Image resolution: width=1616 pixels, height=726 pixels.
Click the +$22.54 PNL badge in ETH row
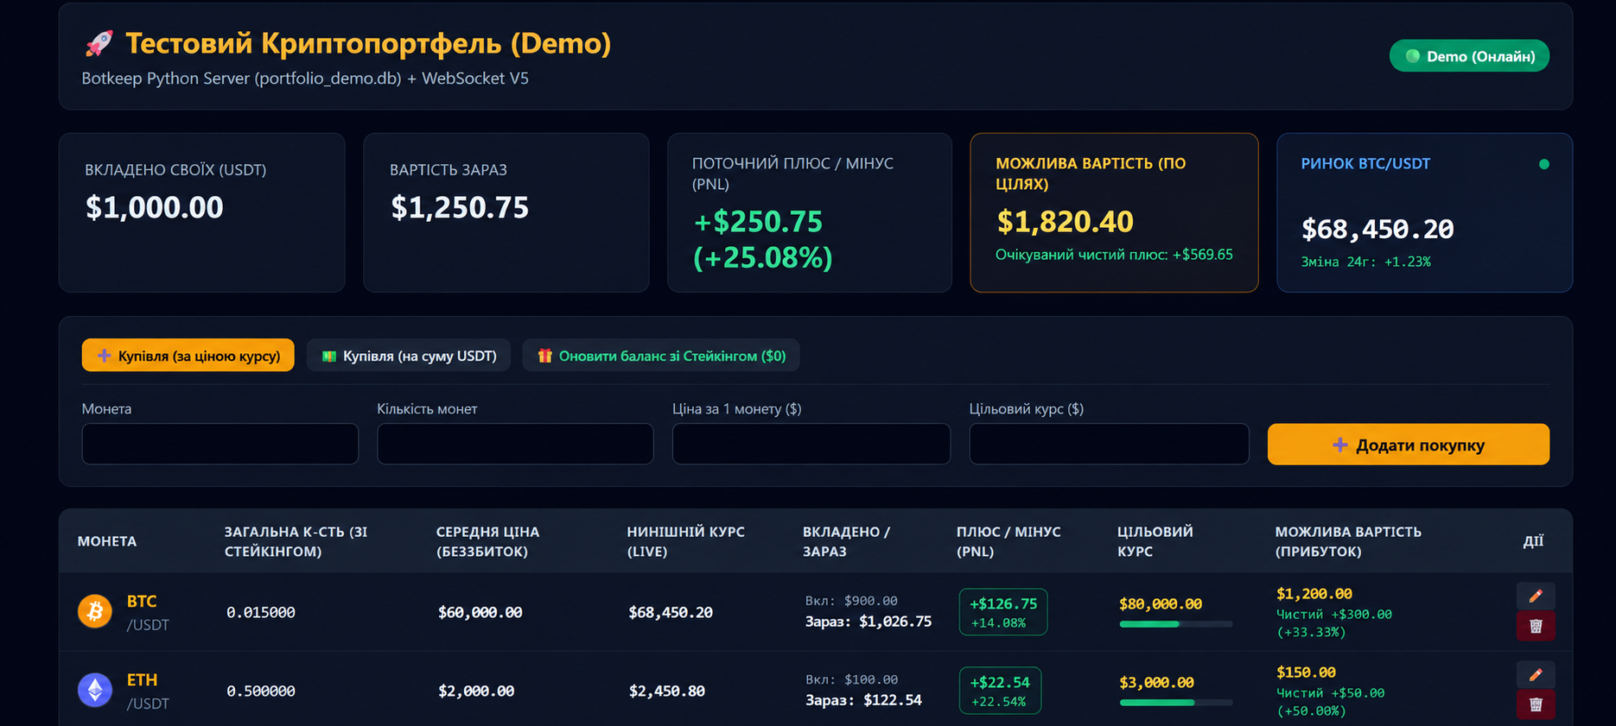tap(1000, 691)
